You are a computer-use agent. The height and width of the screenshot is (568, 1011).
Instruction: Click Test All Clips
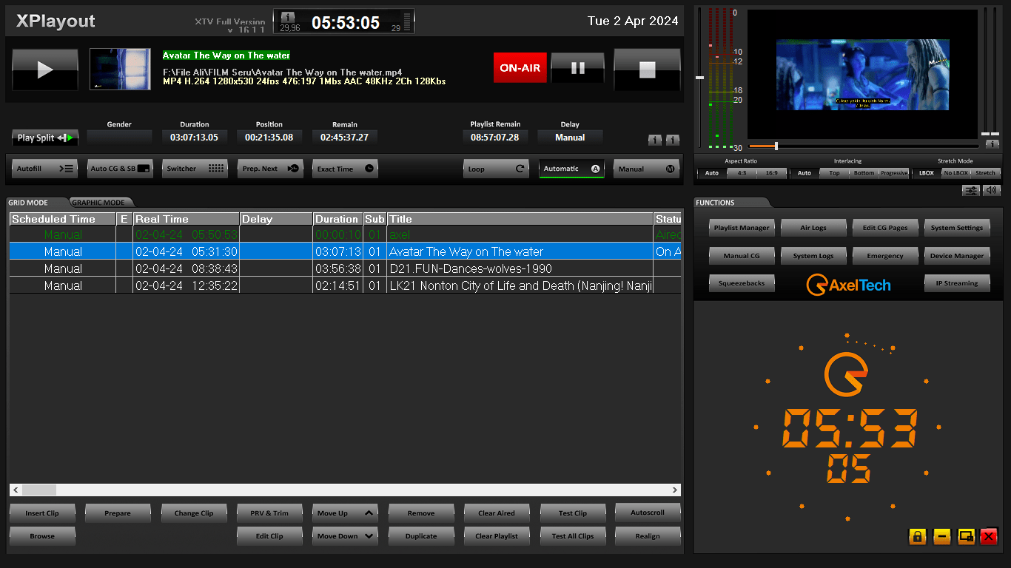(x=572, y=536)
